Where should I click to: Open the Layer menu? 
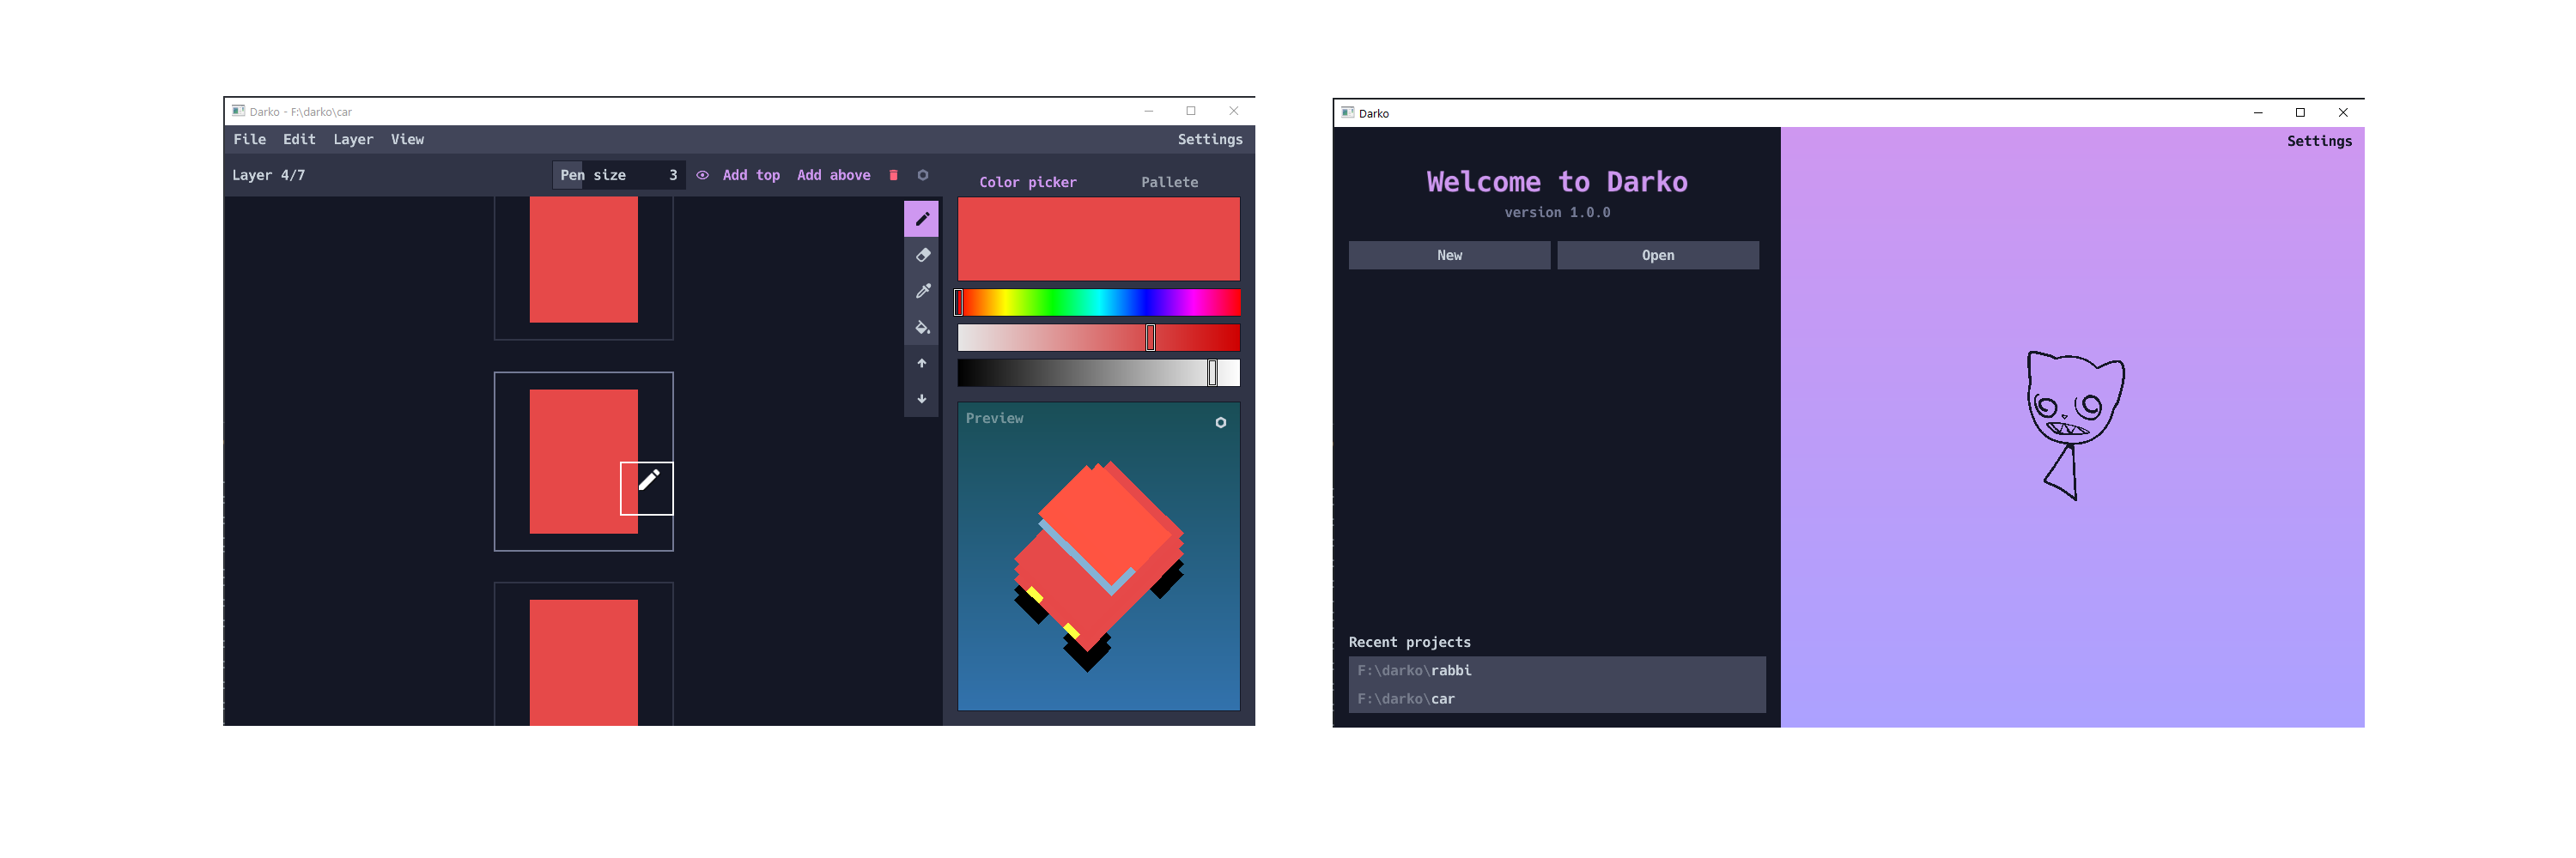353,139
